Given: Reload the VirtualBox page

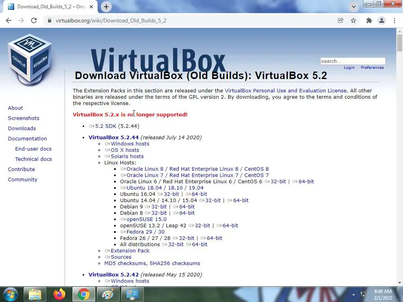Looking at the screenshot, I should point(34,20).
